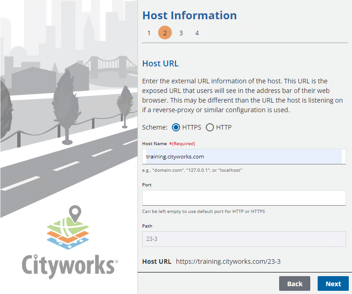352x294 pixels.
Task: Click into the empty Port field
Action: tap(244, 198)
